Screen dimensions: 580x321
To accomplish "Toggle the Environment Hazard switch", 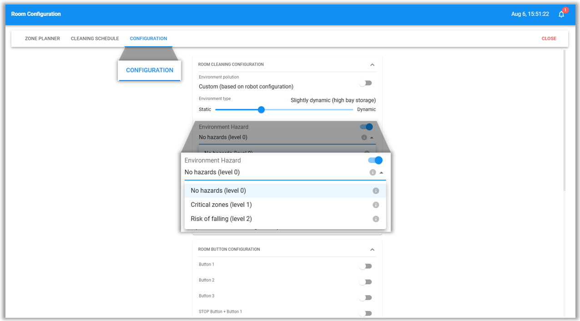I will pos(375,160).
